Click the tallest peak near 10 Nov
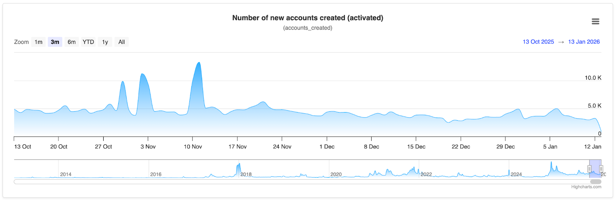The height and width of the screenshot is (200, 616). [x=199, y=63]
